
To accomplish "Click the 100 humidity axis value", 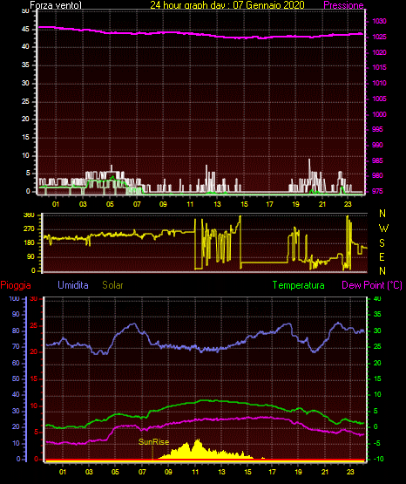I will pyautogui.click(x=14, y=298).
